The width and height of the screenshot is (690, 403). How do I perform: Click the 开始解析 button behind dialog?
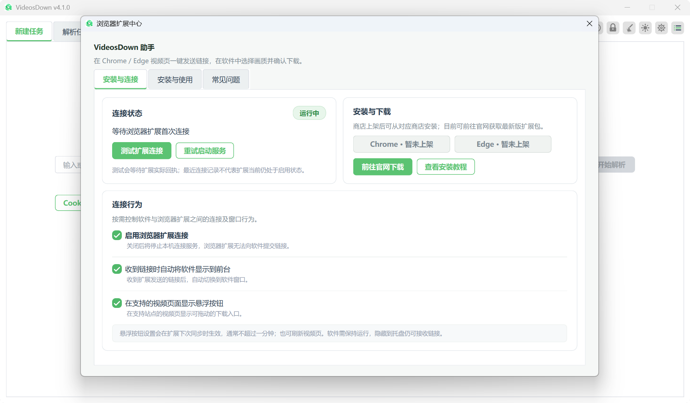[x=616, y=165]
